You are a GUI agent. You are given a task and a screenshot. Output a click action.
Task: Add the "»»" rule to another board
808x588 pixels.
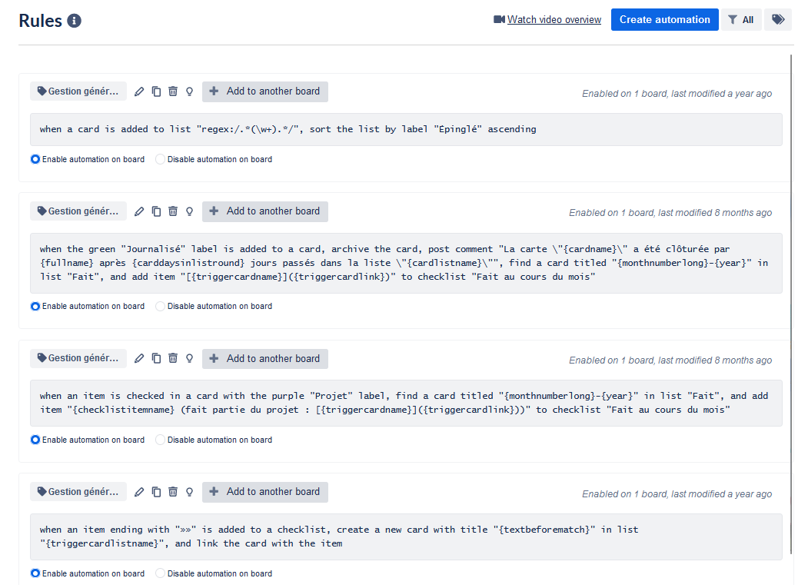265,492
